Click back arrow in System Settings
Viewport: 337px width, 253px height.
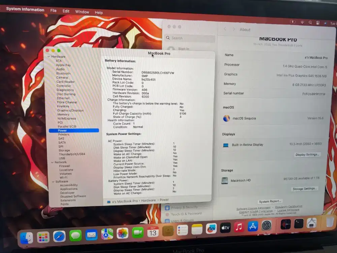(x=225, y=29)
